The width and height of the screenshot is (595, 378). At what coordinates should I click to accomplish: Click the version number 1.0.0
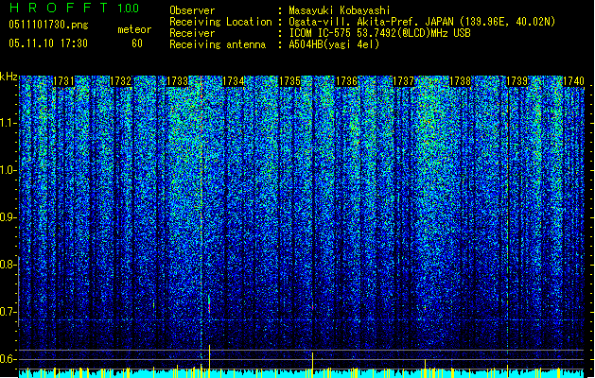[x=129, y=9]
